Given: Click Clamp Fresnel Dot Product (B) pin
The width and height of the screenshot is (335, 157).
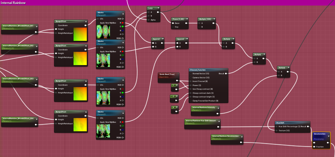Looking at the screenshot, I should [190, 100].
